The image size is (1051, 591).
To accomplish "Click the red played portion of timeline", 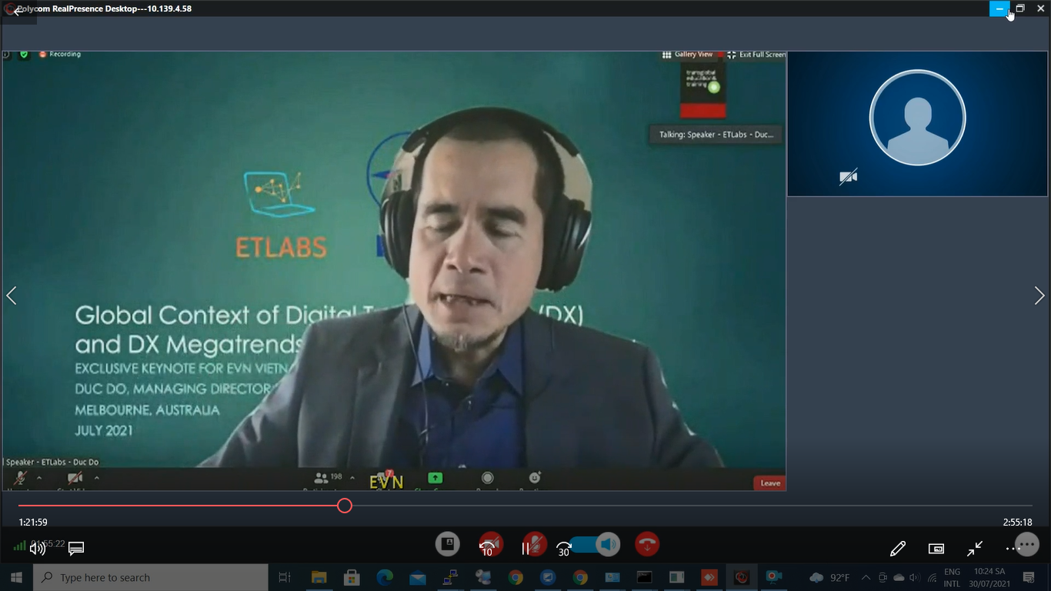I will [x=178, y=506].
